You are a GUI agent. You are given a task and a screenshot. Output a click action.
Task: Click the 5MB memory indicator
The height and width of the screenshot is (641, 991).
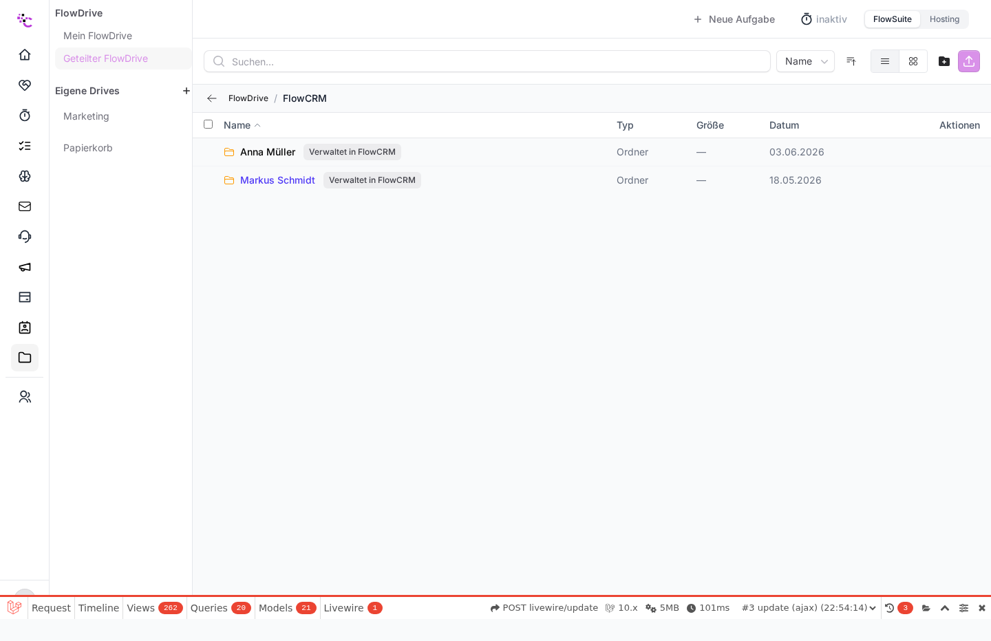coord(663,608)
